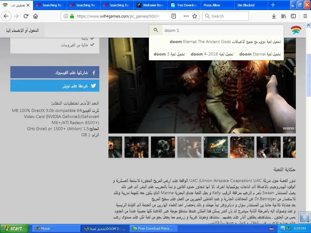Open thumbnail of grey hunched creature
The image size is (311, 233).
tap(163, 147)
